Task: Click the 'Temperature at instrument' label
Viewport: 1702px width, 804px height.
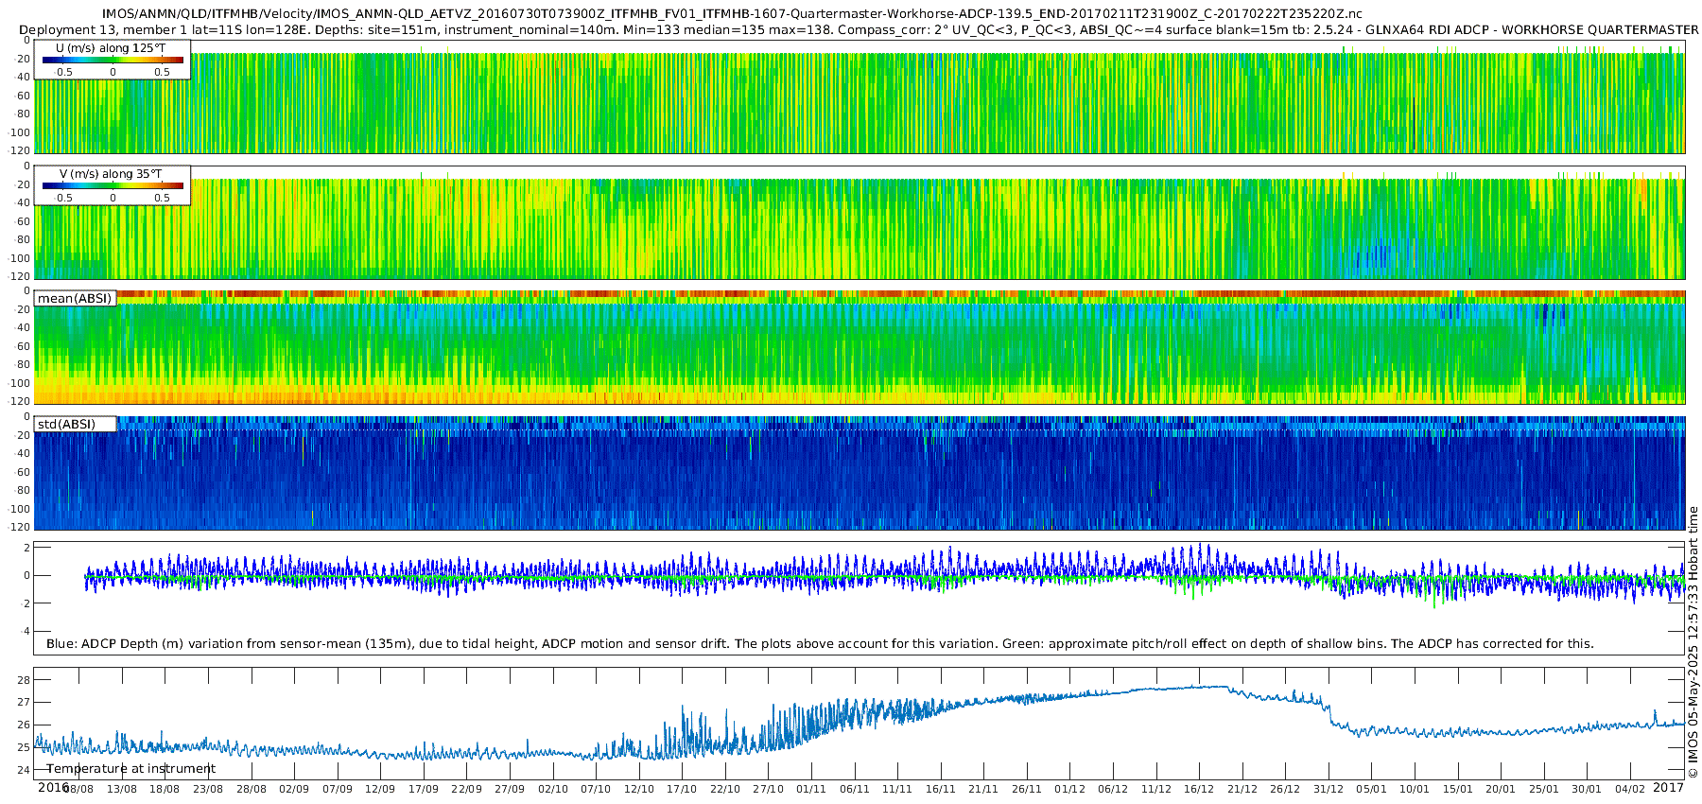Action: 130,768
